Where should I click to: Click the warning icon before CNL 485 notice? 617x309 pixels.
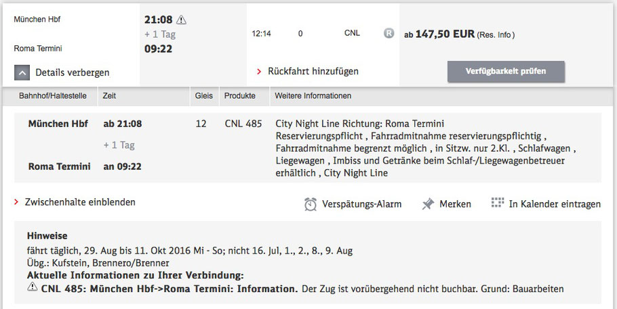point(32,289)
